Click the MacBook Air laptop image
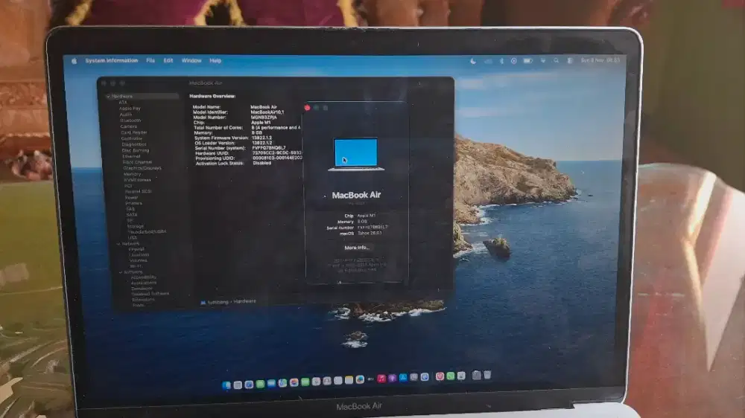Viewport: 745px width, 418px height. pos(356,154)
